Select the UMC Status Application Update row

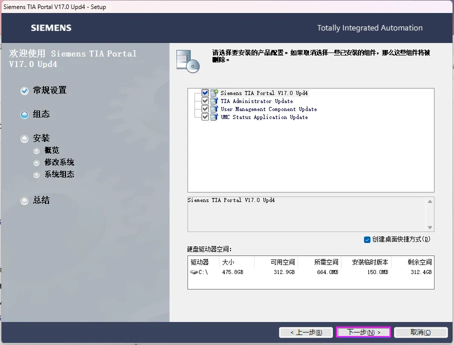tap(264, 117)
